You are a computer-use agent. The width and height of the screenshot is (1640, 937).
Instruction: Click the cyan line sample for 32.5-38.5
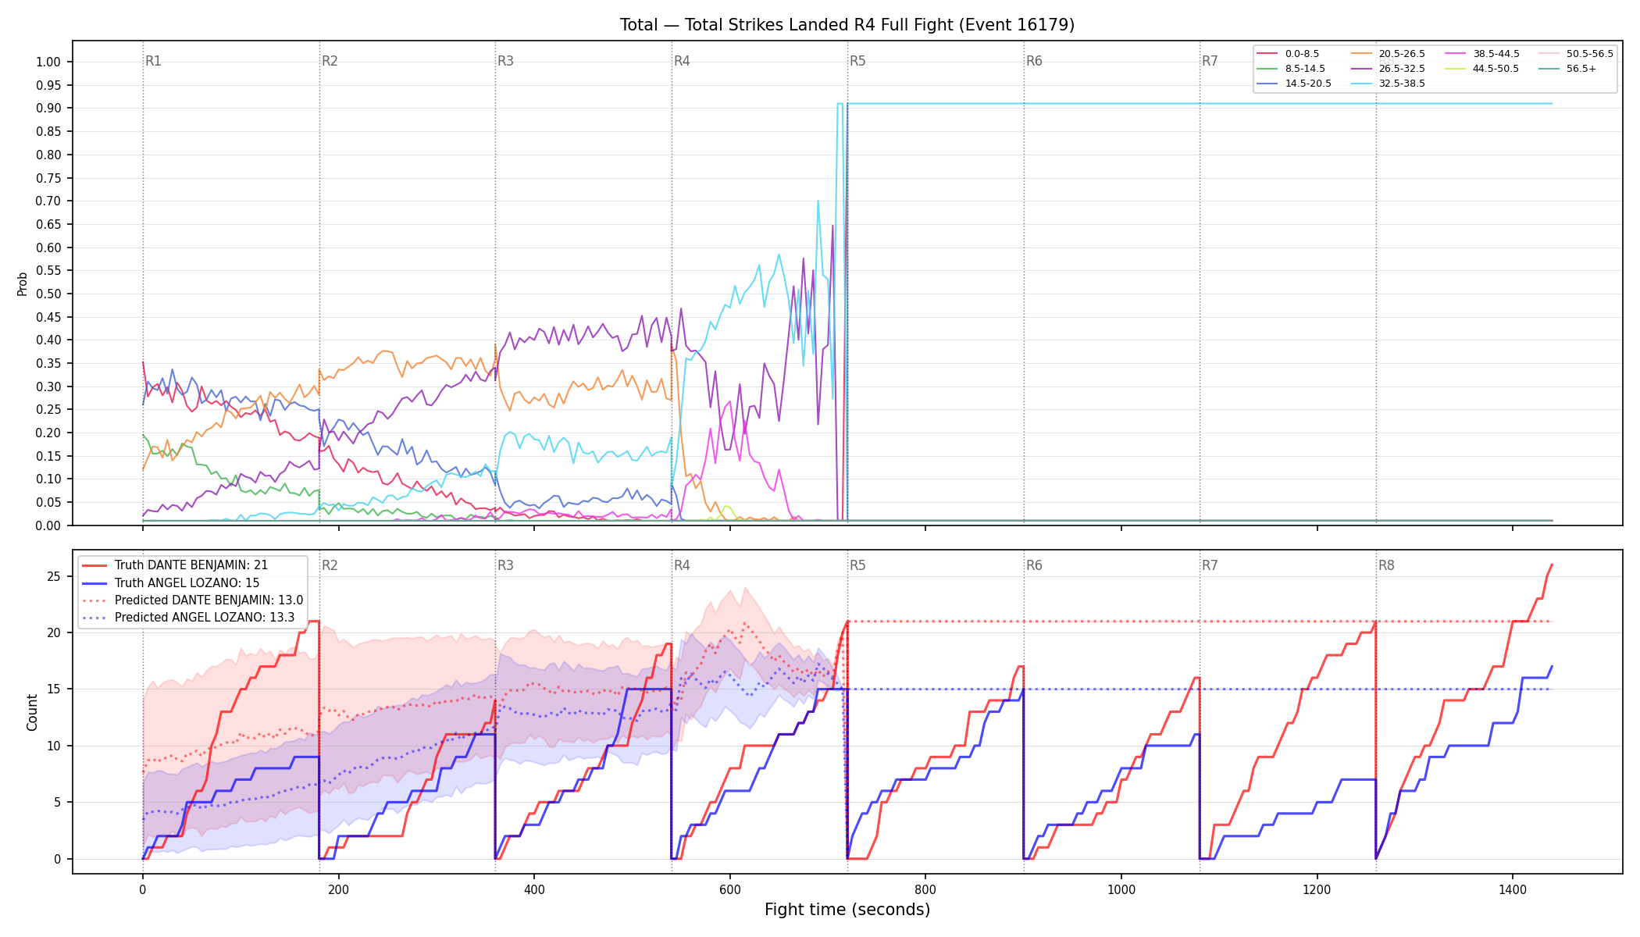tap(1360, 84)
